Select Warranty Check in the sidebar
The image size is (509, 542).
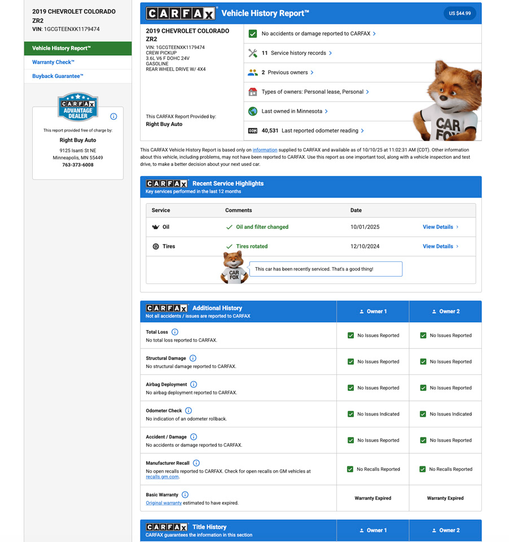pos(53,62)
